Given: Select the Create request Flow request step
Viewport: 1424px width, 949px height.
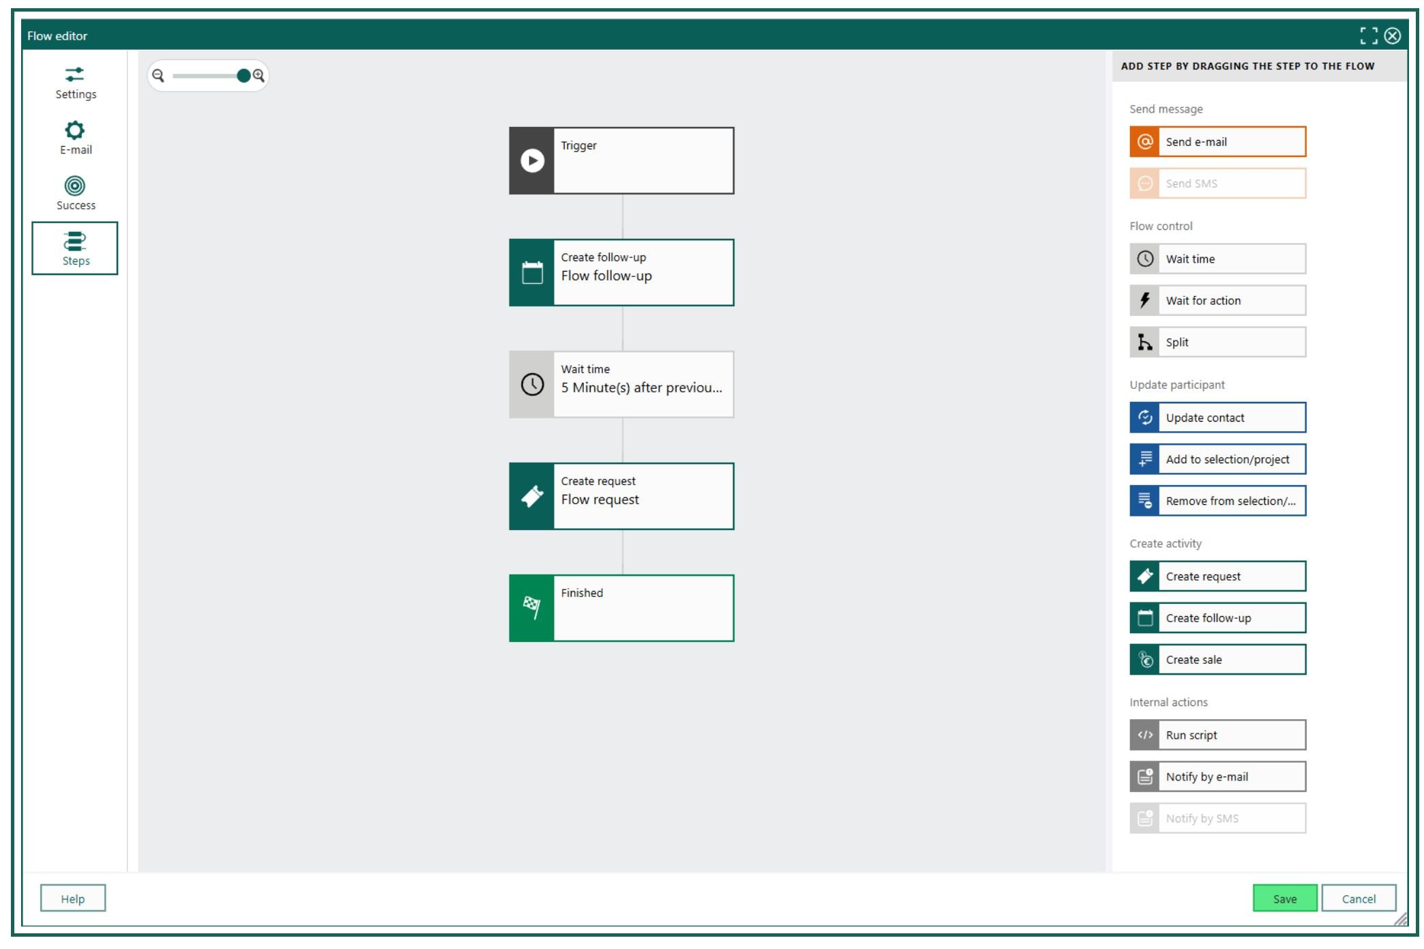Looking at the screenshot, I should (x=621, y=497).
